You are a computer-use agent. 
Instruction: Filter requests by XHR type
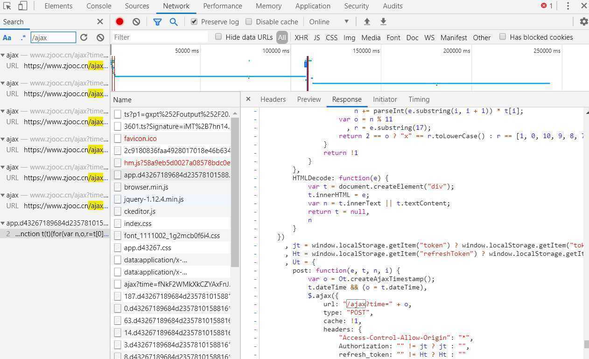click(301, 37)
